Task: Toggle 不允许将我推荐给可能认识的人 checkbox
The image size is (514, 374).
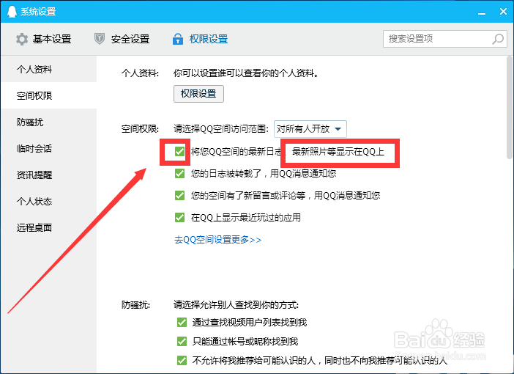Action: (x=182, y=361)
